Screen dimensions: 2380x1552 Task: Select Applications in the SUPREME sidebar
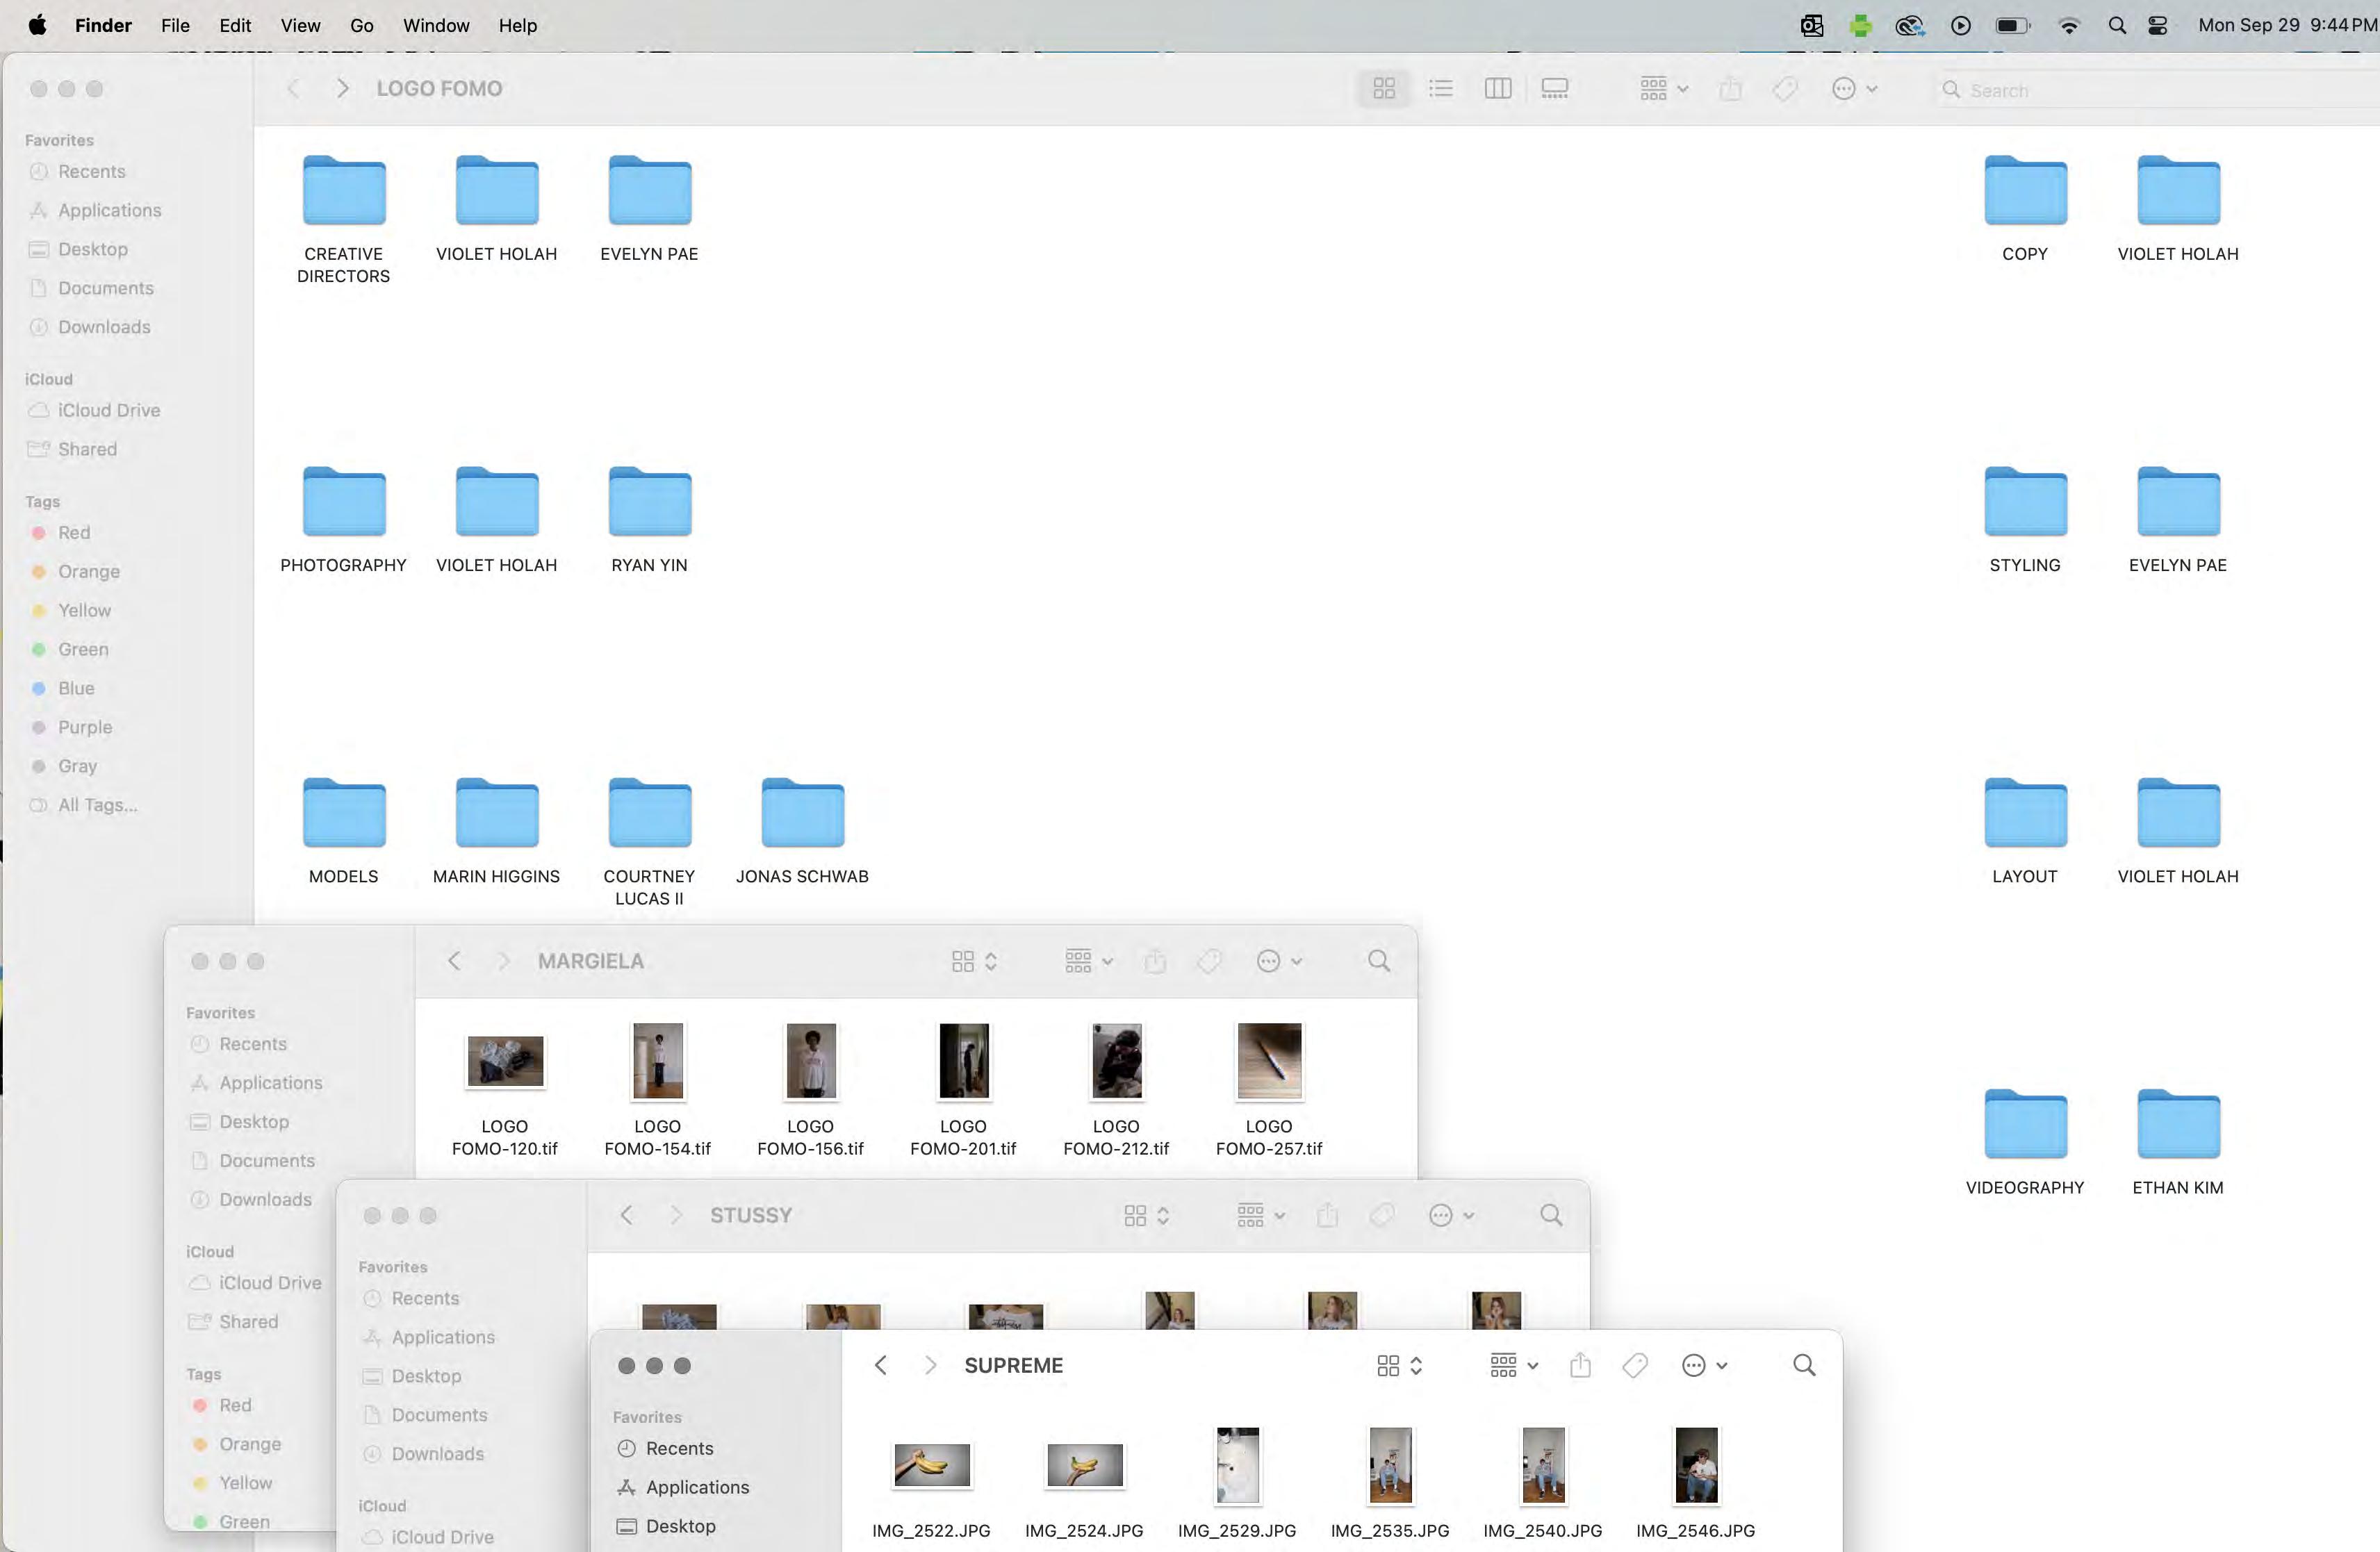pos(697,1487)
